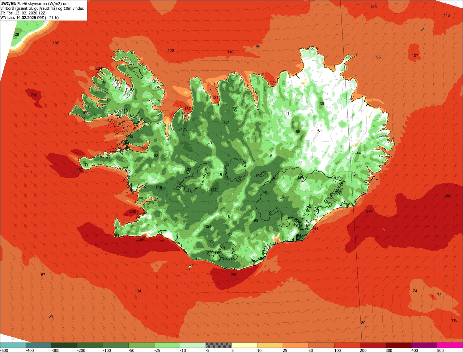Click the 57 value in the southwest sea
Screen dimensions: 463x353
point(43,275)
